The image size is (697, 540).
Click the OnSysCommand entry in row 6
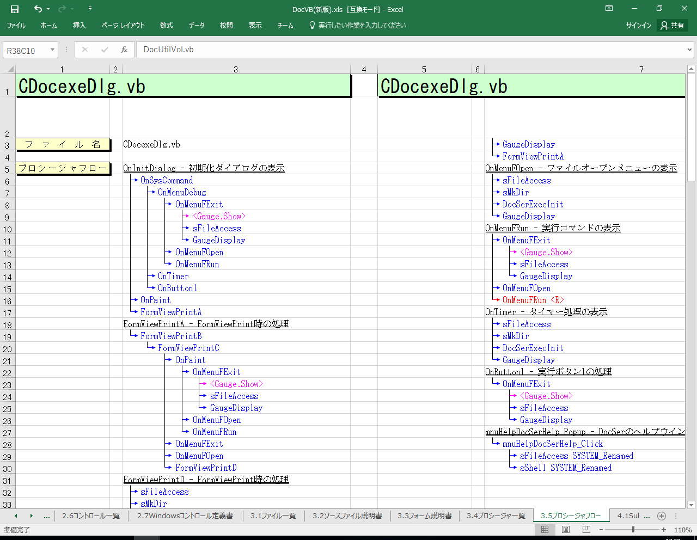click(167, 180)
